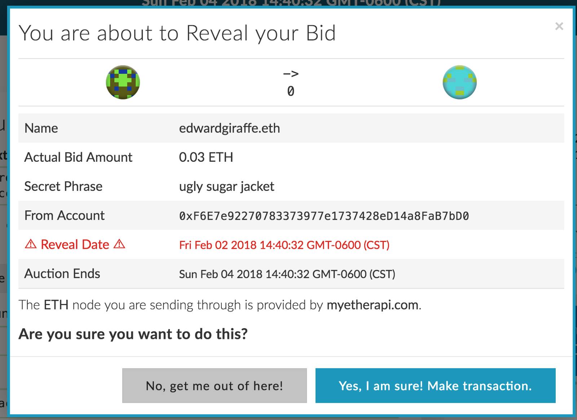Viewport: 577px width, 420px height.
Task: Click the Reveal Date row label
Action: 75,245
